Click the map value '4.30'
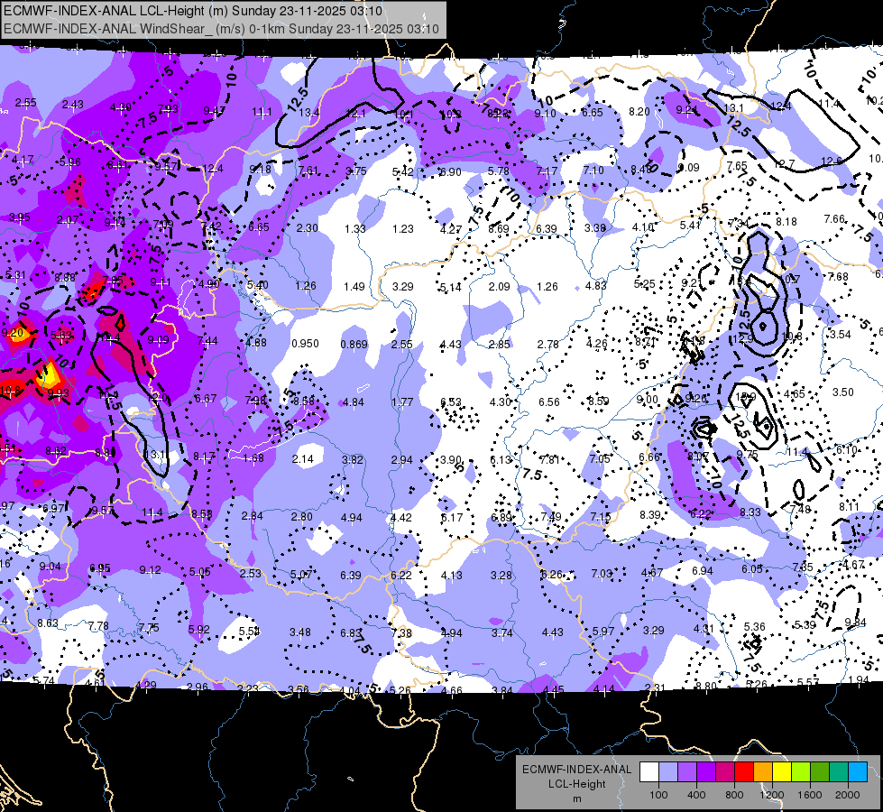This screenshot has width=883, height=812. tap(500, 401)
